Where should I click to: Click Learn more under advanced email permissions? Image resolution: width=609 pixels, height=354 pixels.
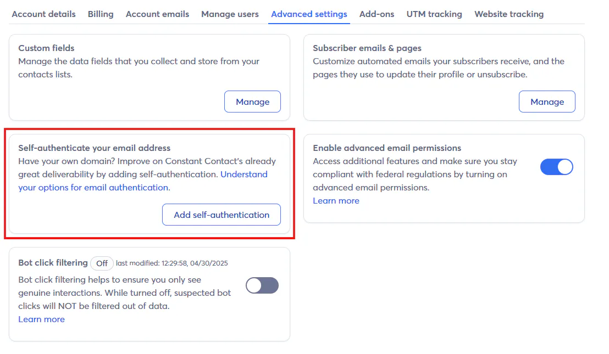(336, 201)
